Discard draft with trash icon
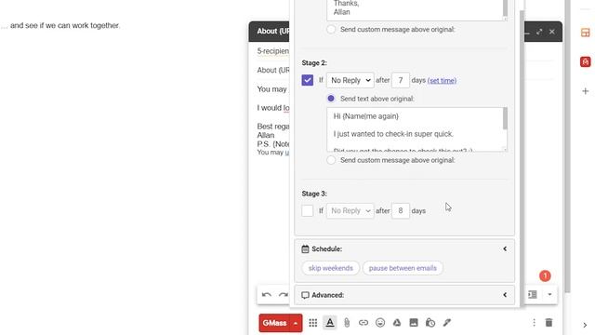 [549, 323]
